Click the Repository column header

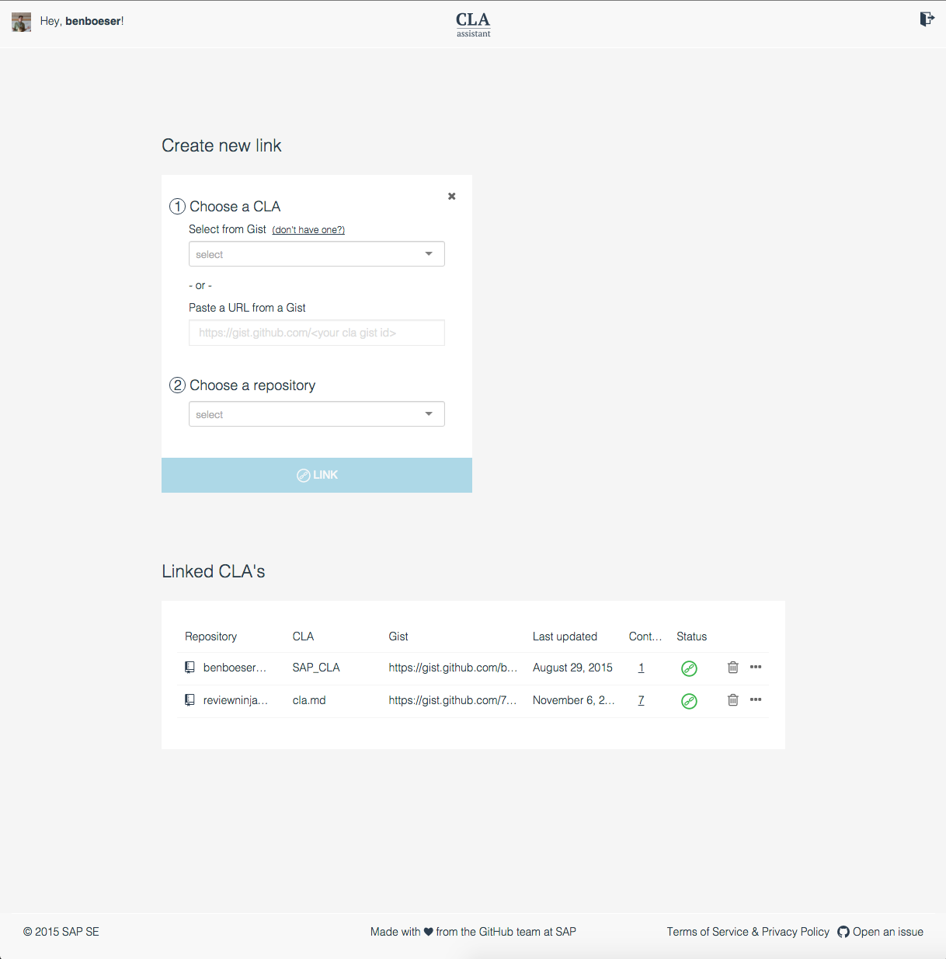[x=210, y=636]
